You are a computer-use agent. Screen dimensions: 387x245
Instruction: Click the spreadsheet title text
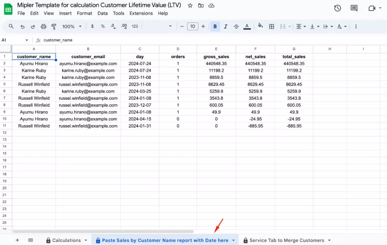click(x=99, y=5)
